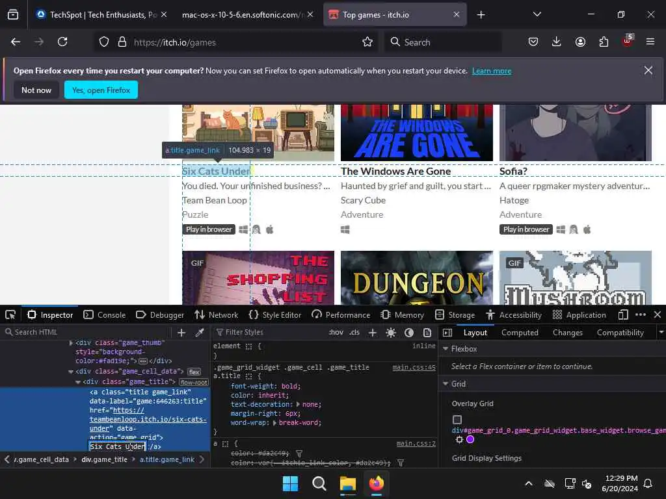Toggle the flex badge on game_cell_data
This screenshot has width=666, height=499.
[x=194, y=372]
